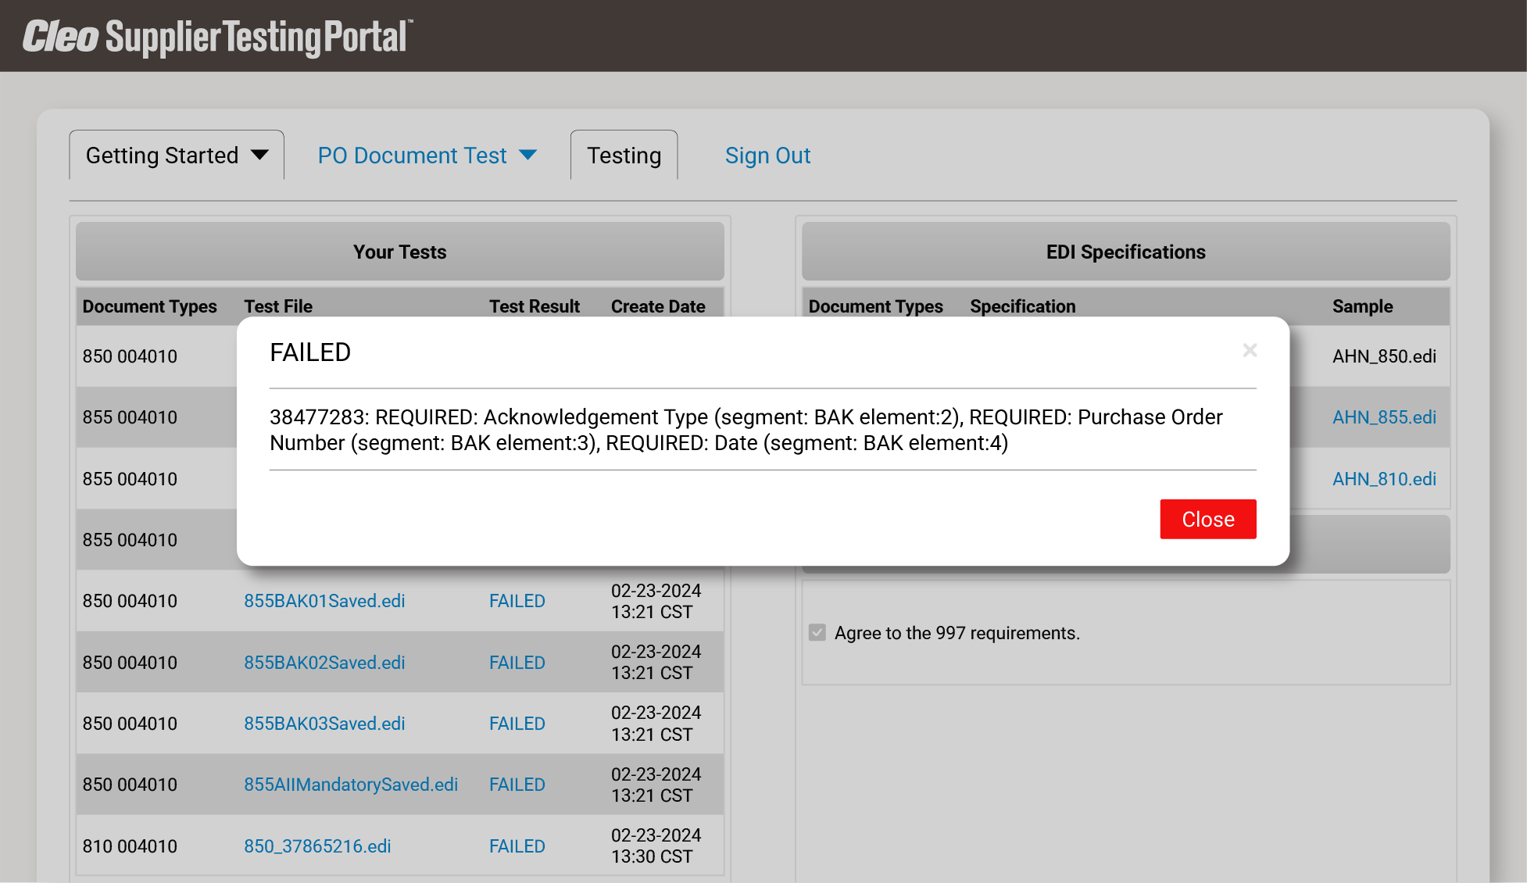Switch to the Testing tab
Screen dimensions: 1527x883
(x=624, y=155)
